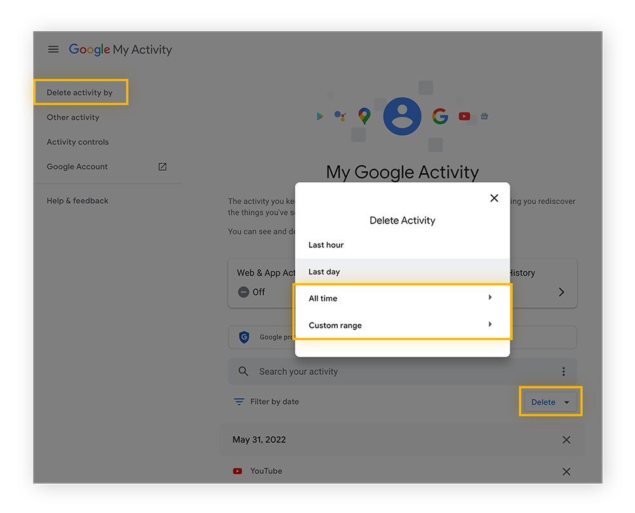Click the search magnifier in the activity search bar
This screenshot has height=513, width=635.
coord(243,371)
